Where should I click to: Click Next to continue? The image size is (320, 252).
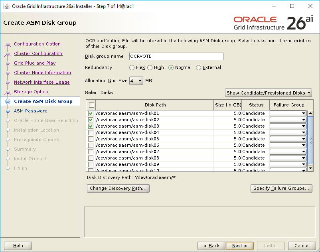[x=239, y=246]
